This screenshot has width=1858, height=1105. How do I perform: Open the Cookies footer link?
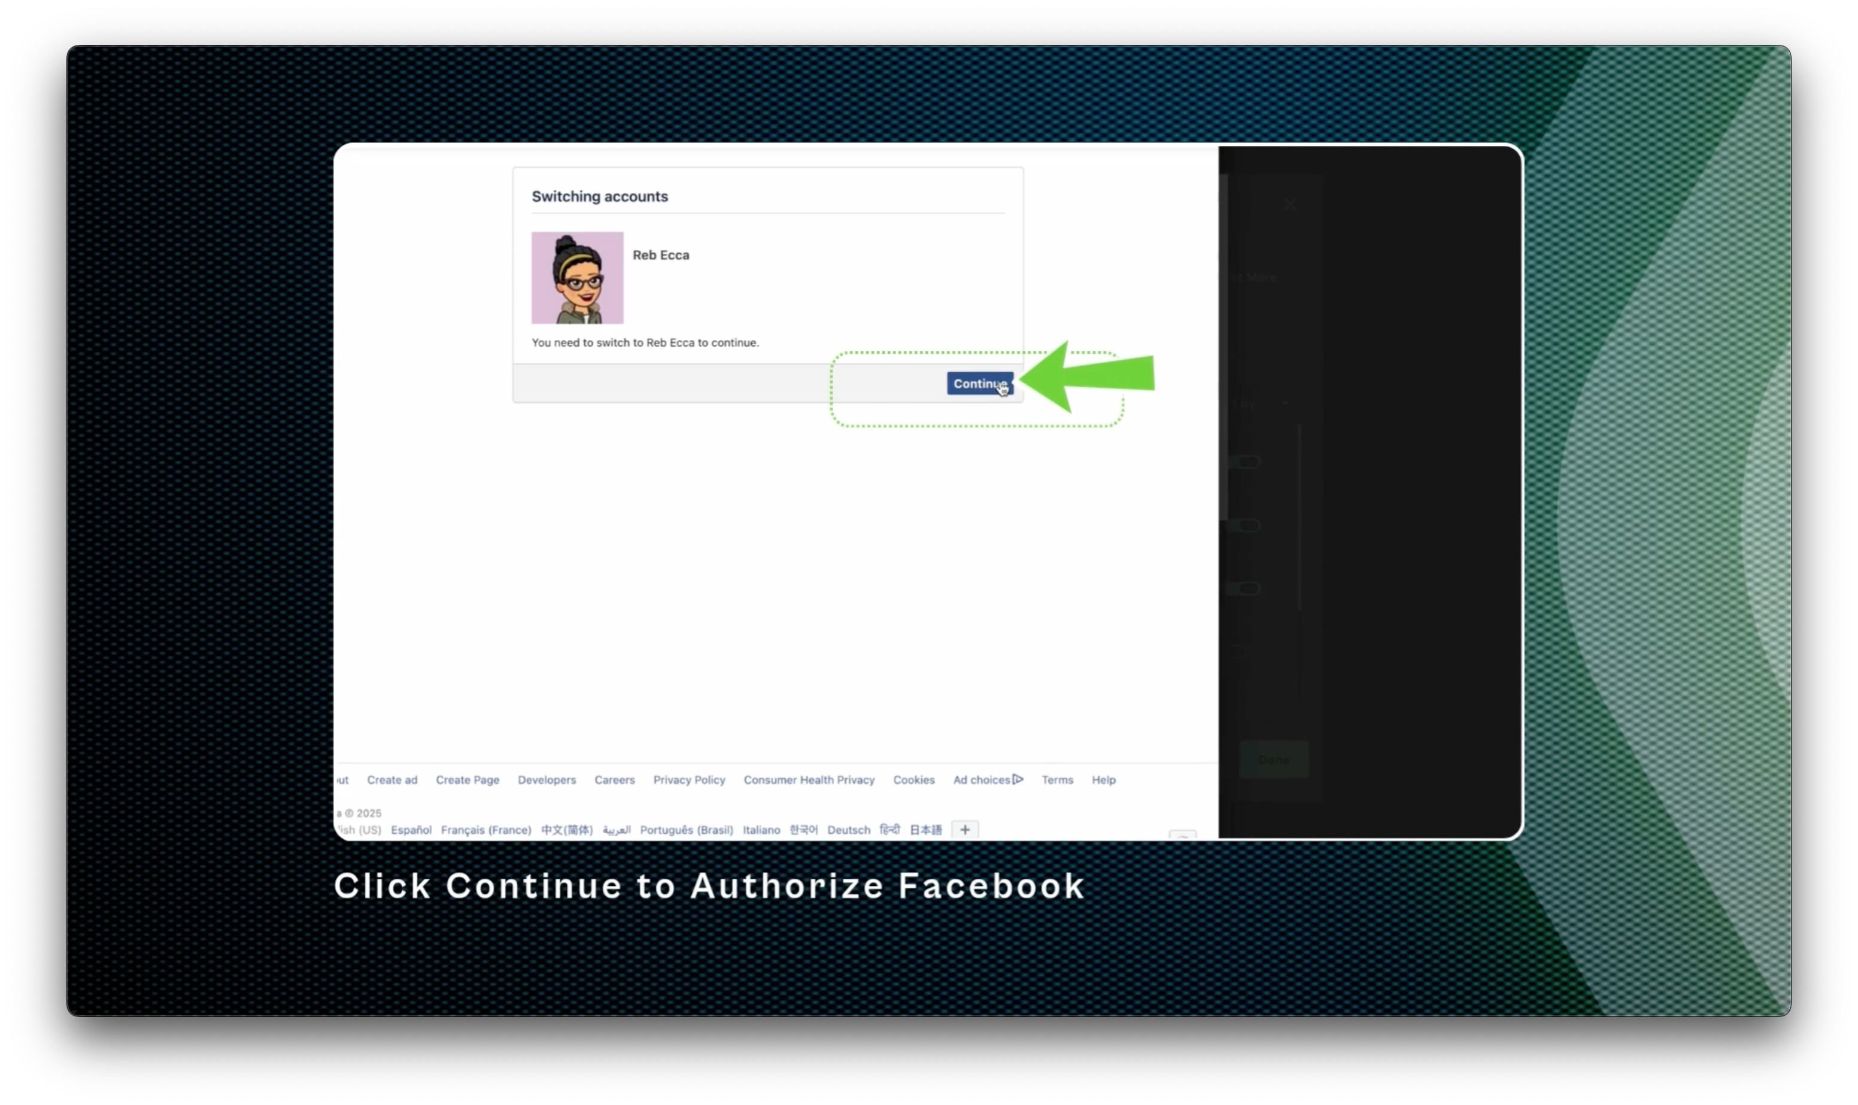[914, 779]
